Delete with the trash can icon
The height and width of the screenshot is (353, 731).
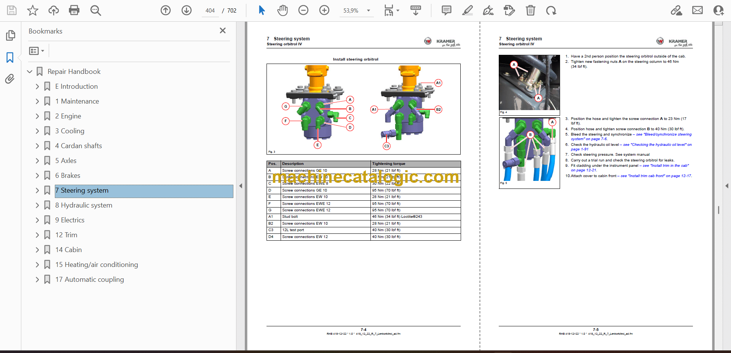(x=530, y=10)
